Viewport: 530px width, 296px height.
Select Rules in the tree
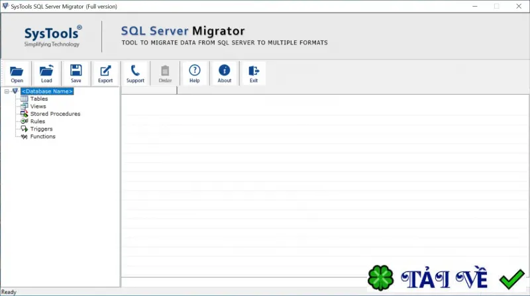[38, 121]
